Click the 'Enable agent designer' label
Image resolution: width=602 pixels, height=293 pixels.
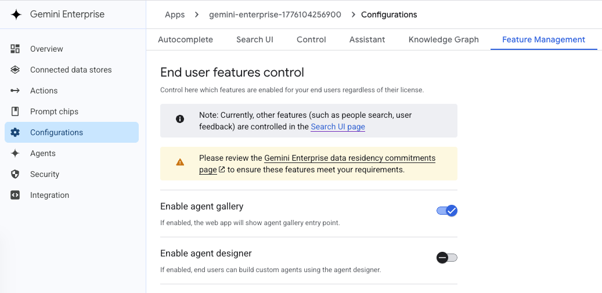click(x=206, y=254)
